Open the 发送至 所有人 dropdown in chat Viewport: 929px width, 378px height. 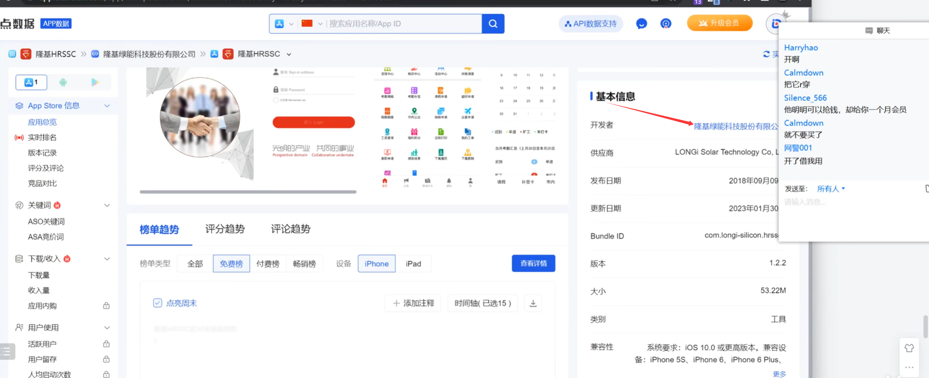(831, 188)
